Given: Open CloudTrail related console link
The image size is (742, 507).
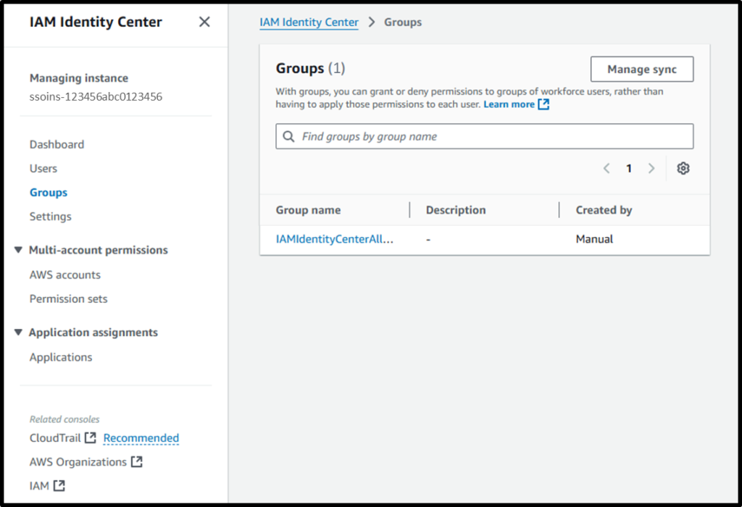Looking at the screenshot, I should click(x=55, y=438).
